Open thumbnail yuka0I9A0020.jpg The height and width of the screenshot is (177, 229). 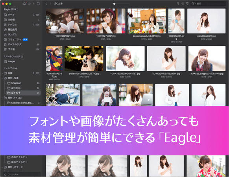(206, 21)
